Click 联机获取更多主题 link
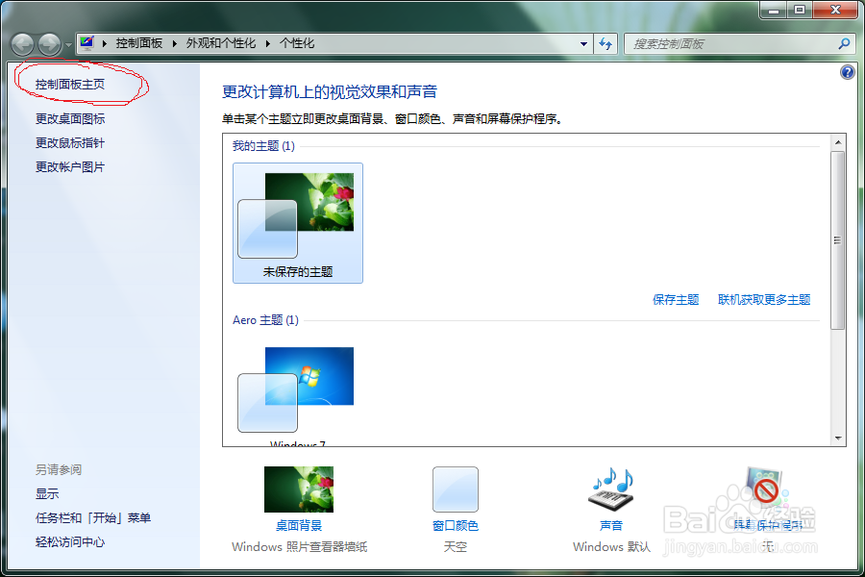865x577 pixels. [764, 300]
